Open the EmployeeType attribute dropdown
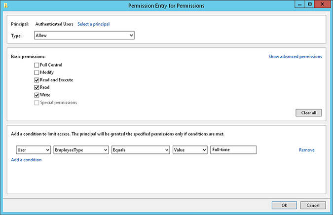The width and height of the screenshot is (333, 215). pos(81,150)
